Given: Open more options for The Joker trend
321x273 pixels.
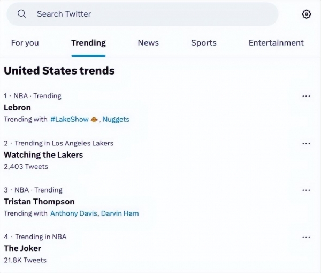Looking at the screenshot, I should (306, 237).
